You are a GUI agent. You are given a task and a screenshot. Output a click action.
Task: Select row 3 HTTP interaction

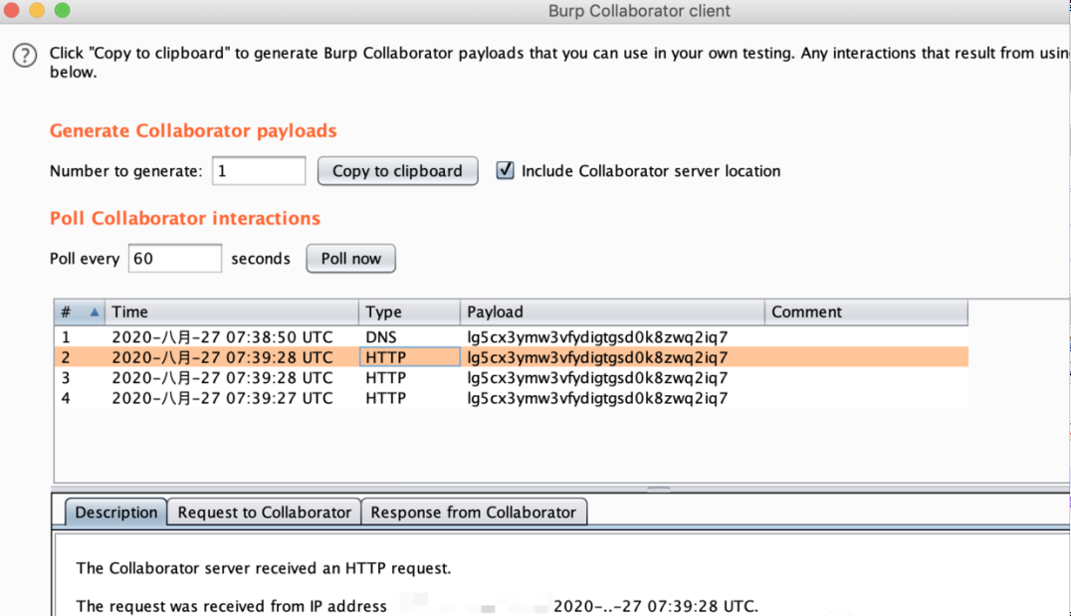pos(511,377)
